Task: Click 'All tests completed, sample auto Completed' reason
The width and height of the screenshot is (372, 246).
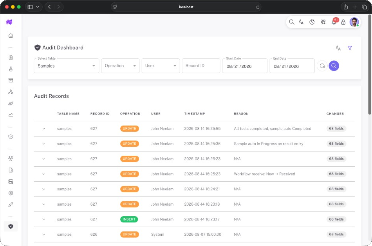Action: pyautogui.click(x=273, y=129)
